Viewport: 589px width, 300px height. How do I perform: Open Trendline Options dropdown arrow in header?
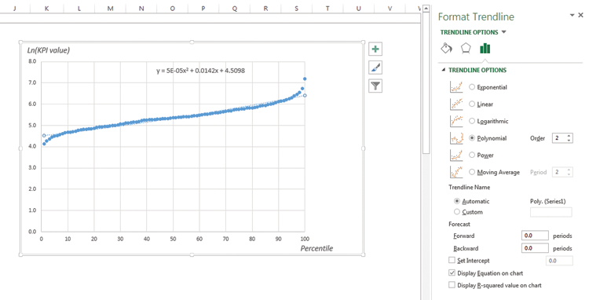coord(504,32)
